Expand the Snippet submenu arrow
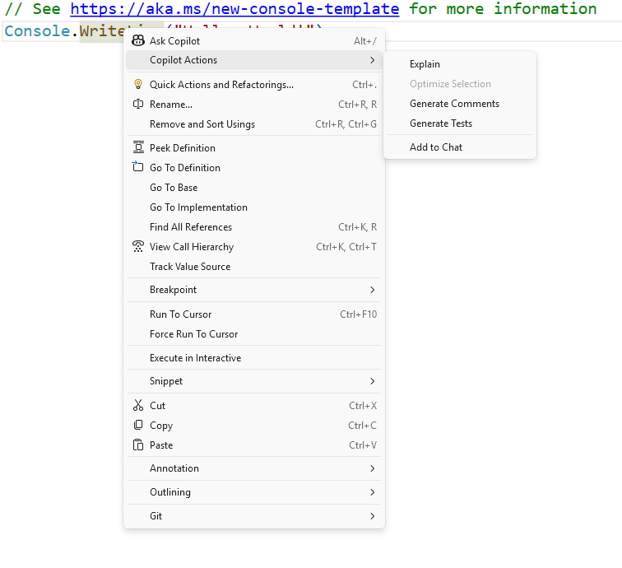622x568 pixels. click(x=372, y=381)
